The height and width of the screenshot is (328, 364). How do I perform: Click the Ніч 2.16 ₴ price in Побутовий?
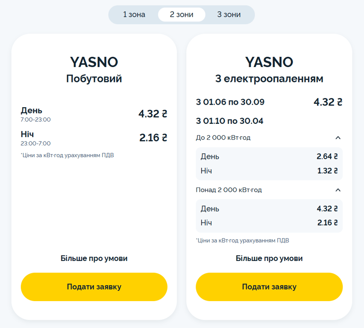[x=153, y=138]
